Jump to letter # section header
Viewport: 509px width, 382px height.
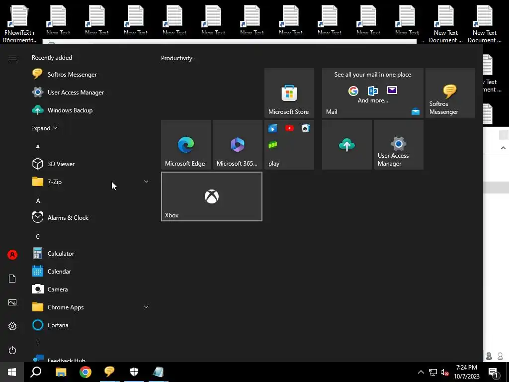click(38, 147)
